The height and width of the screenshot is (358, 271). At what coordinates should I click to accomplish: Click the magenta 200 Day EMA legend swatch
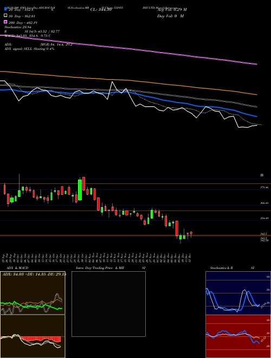coord(6,22)
